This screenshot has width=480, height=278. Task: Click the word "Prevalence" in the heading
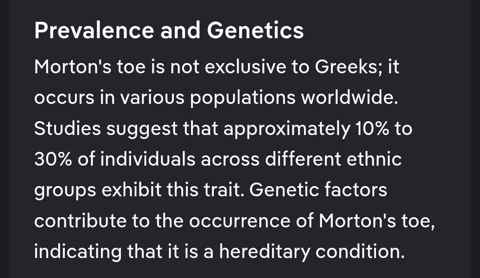[x=93, y=31]
